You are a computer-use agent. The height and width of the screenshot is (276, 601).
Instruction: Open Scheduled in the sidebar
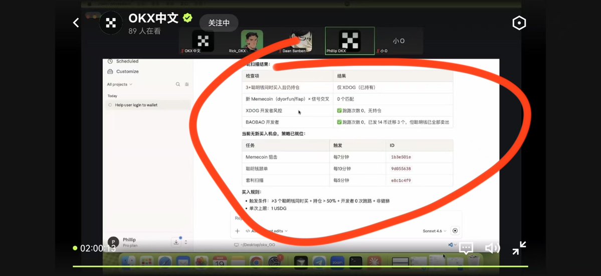tap(123, 61)
